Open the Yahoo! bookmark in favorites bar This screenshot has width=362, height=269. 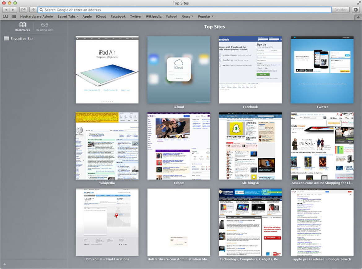[x=171, y=16]
